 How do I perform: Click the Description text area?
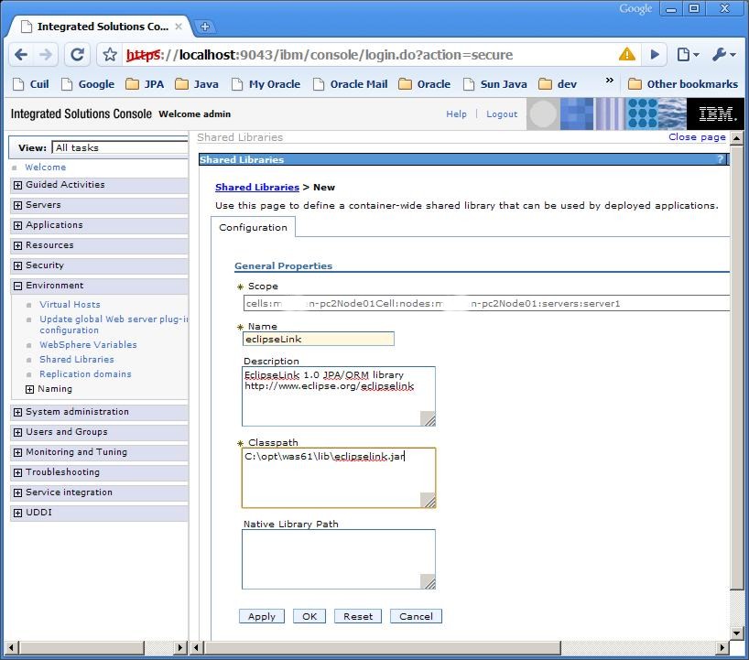coord(339,395)
